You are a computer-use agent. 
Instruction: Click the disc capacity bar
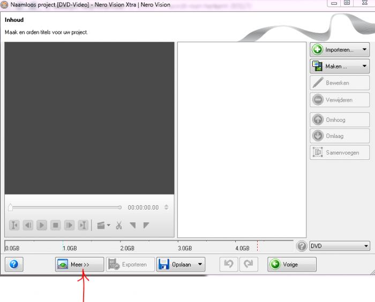coord(149,246)
